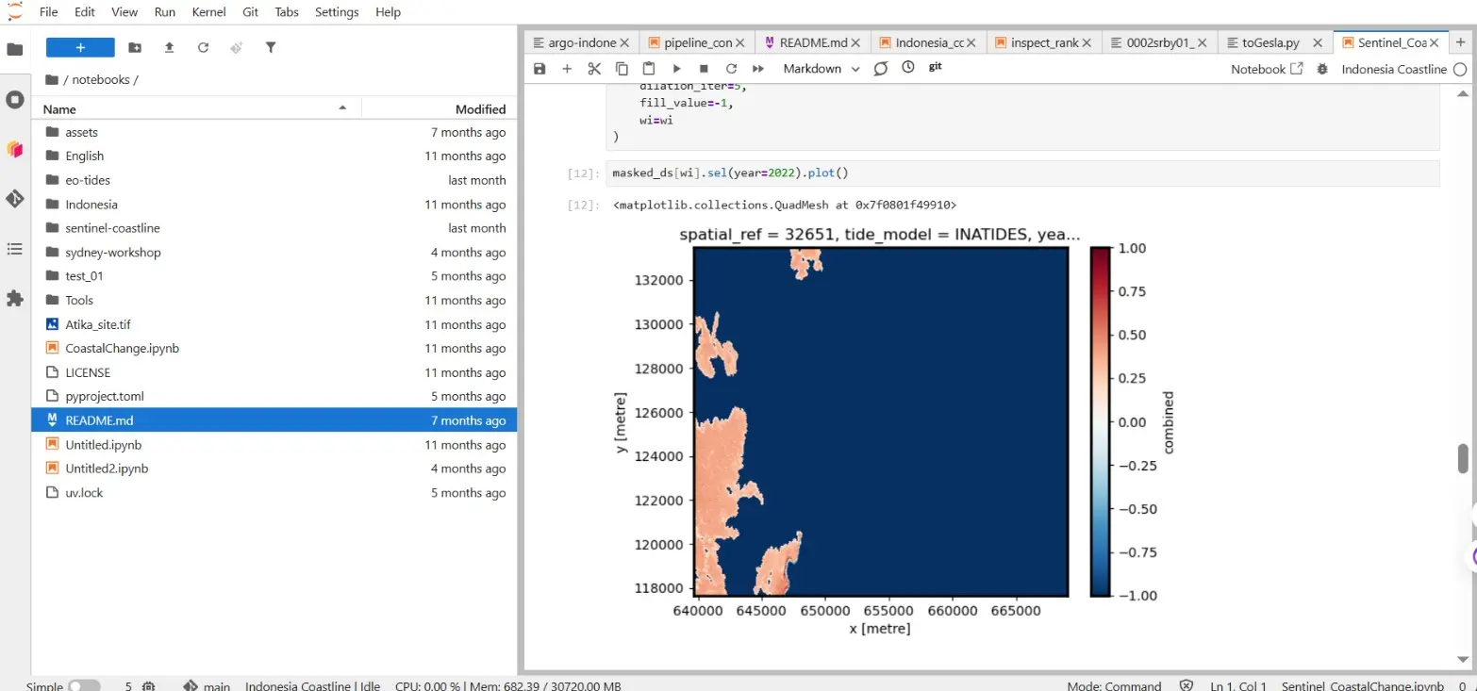This screenshot has height=691, width=1477.
Task: Insert a cell below with plus icon
Action: [x=567, y=69]
